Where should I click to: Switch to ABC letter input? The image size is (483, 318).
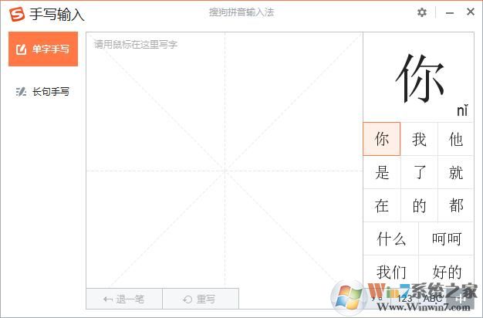(x=433, y=298)
